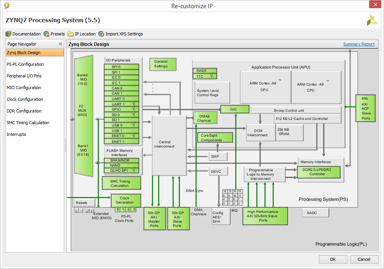Viewport: 384px width, 269px height.
Task: Open Interrupts page in navigator
Action: (x=16, y=134)
